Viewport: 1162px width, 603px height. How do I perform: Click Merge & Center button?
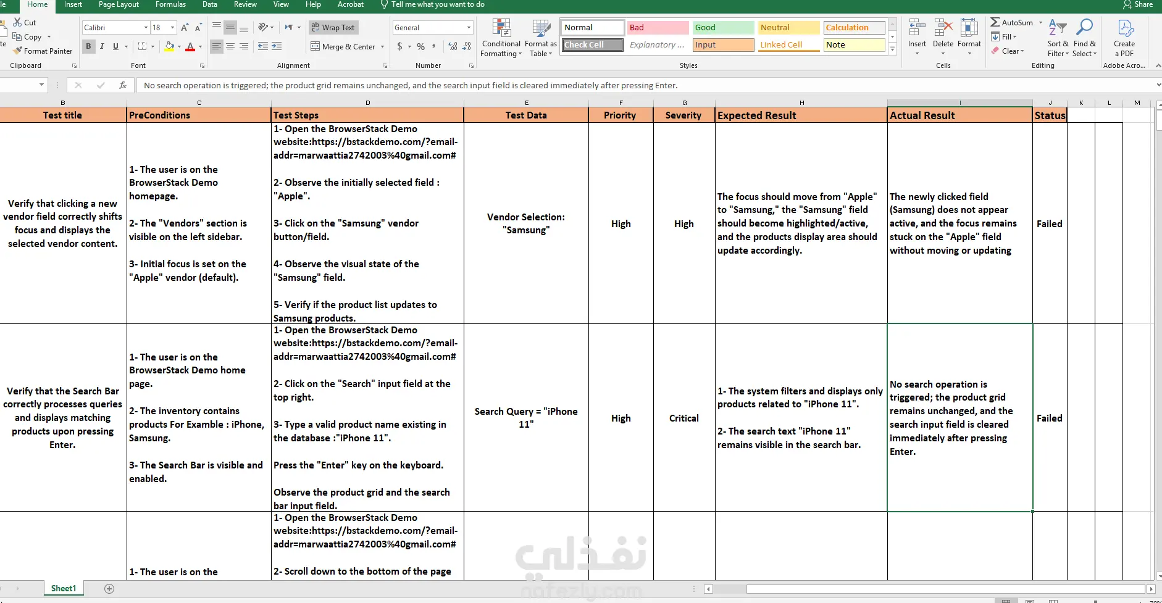(x=343, y=46)
